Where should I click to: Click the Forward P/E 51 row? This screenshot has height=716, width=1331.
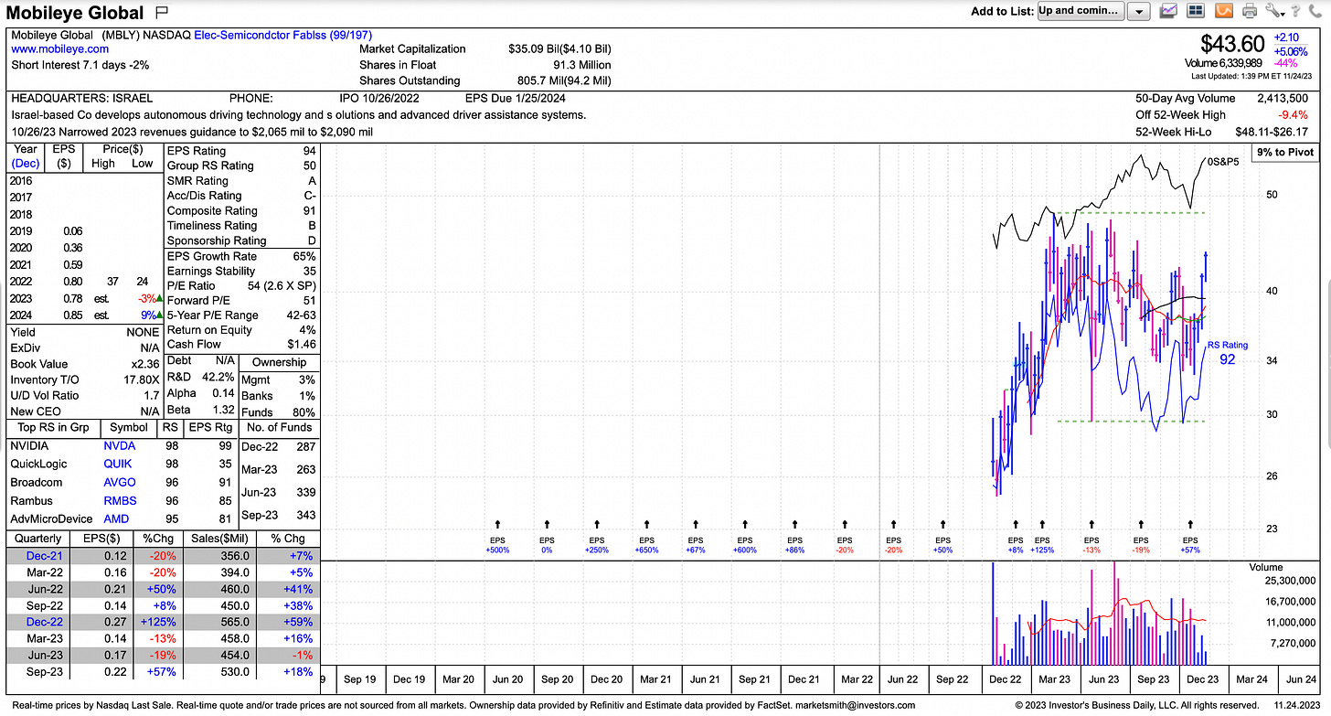[x=241, y=300]
